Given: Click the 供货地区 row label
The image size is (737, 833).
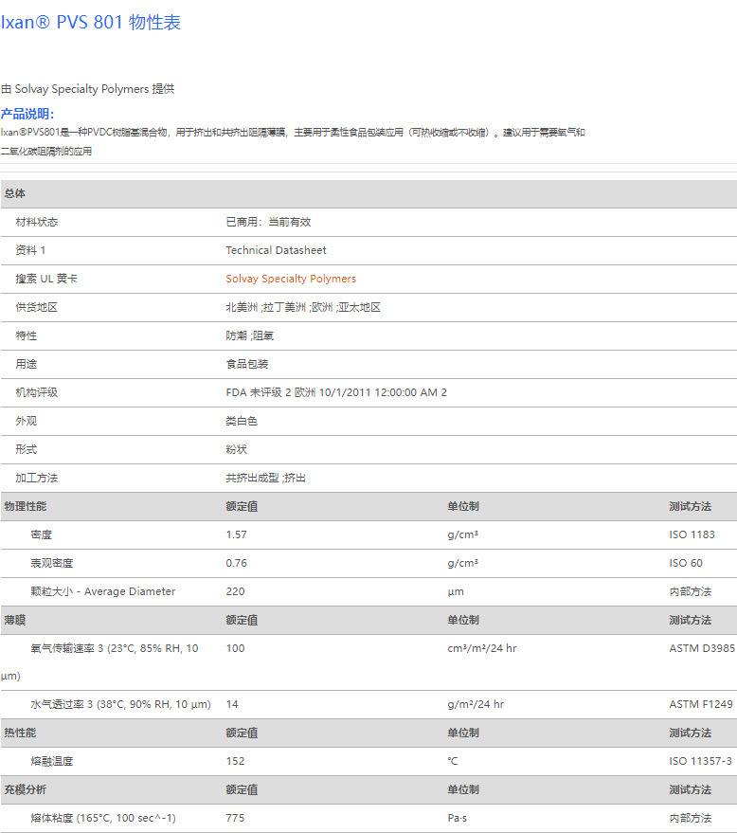Looking at the screenshot, I should pos(37,307).
